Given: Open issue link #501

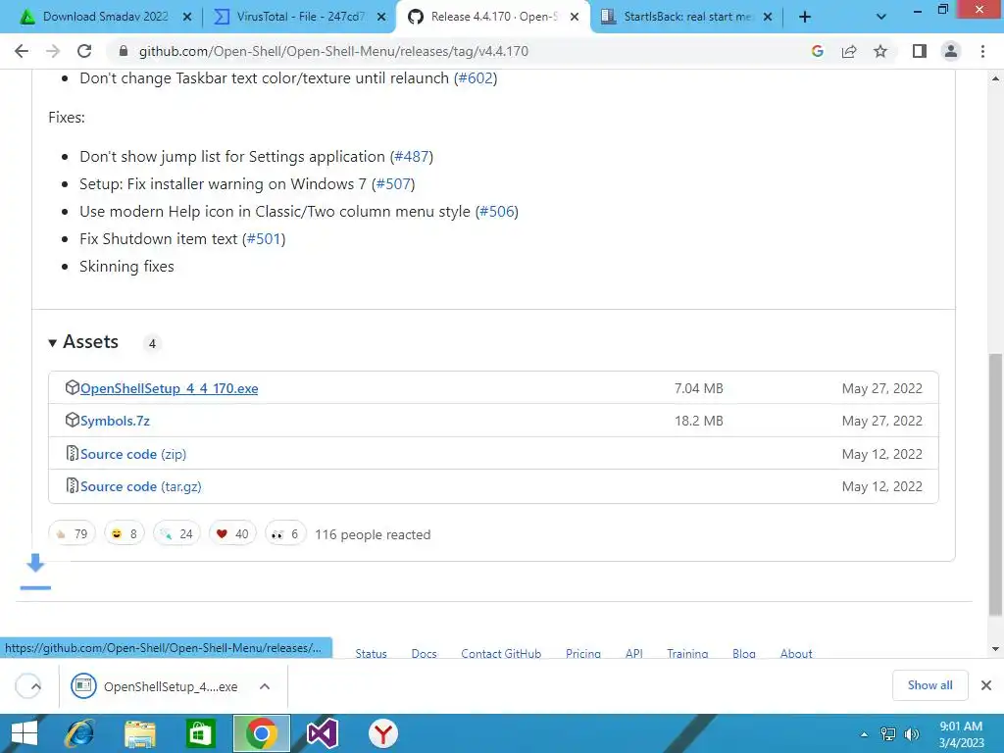Looking at the screenshot, I should pyautogui.click(x=264, y=239).
